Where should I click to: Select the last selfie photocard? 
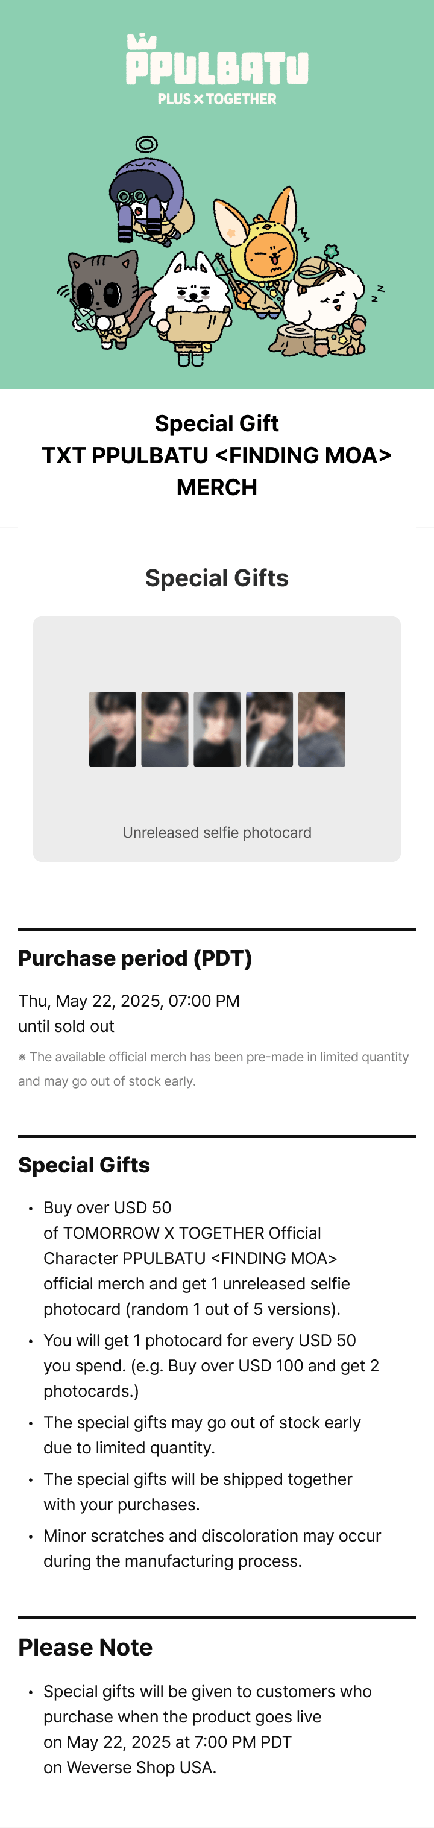coord(322,729)
